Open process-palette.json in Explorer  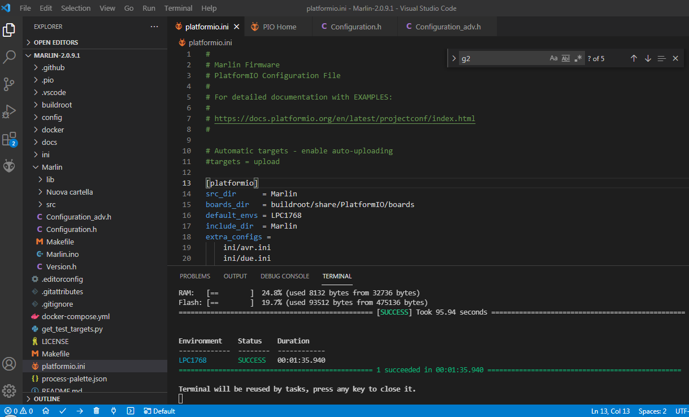pos(95,379)
